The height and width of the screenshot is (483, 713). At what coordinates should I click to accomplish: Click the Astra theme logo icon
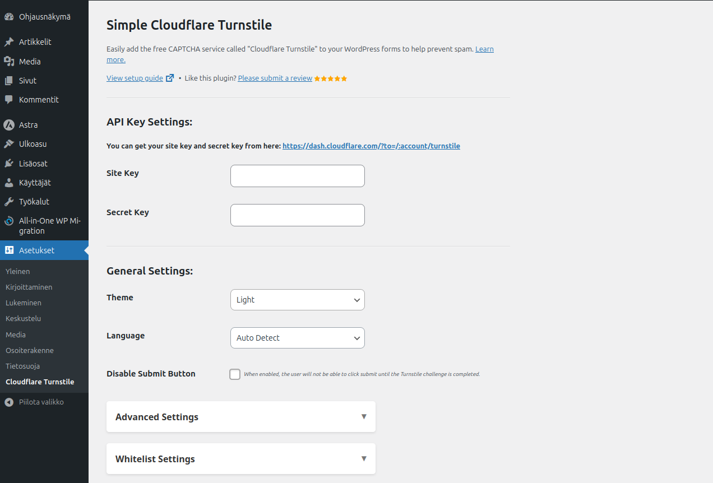[9, 125]
